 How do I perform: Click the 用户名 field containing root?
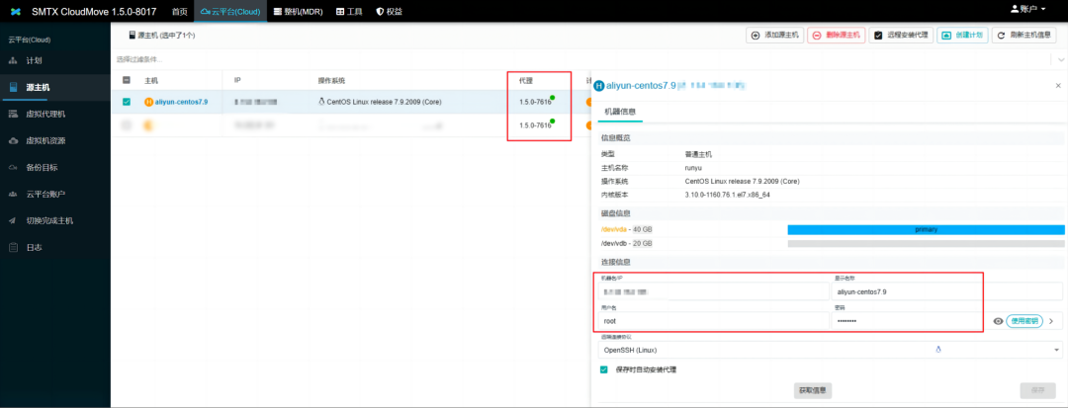pyautogui.click(x=713, y=321)
